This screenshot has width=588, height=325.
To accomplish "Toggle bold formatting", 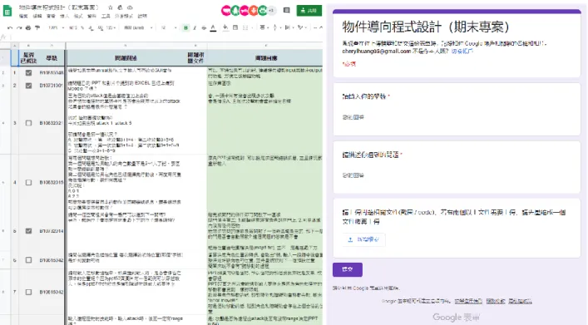I will point(185,27).
